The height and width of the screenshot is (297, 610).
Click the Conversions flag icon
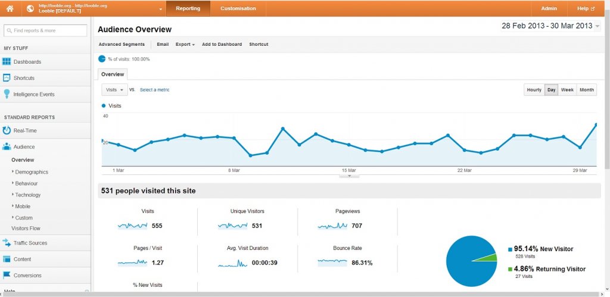(7, 275)
